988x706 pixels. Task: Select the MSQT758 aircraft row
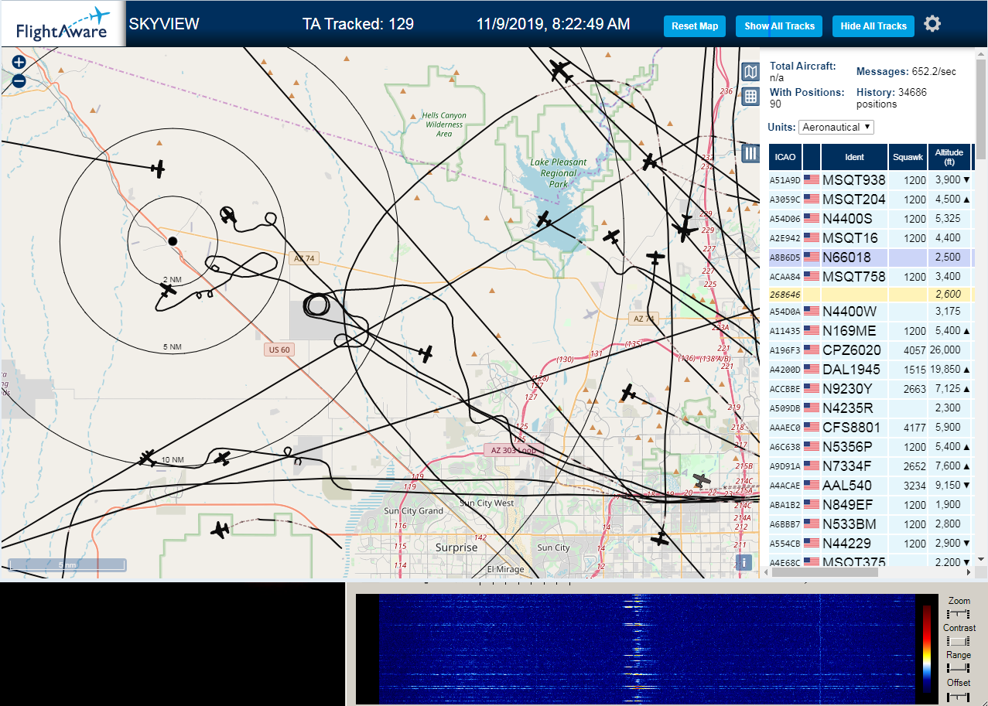[870, 276]
